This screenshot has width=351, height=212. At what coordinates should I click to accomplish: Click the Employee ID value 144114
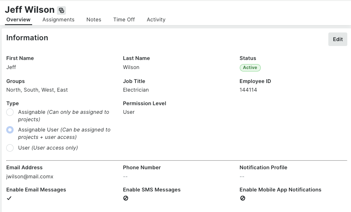[248, 90]
